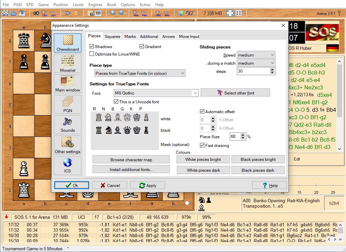Click the steps input field
The width and height of the screenshot is (346, 252).
253,71
